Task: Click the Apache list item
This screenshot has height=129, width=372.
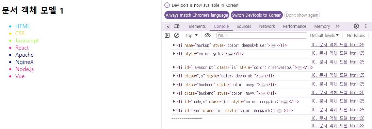Action: point(25,55)
